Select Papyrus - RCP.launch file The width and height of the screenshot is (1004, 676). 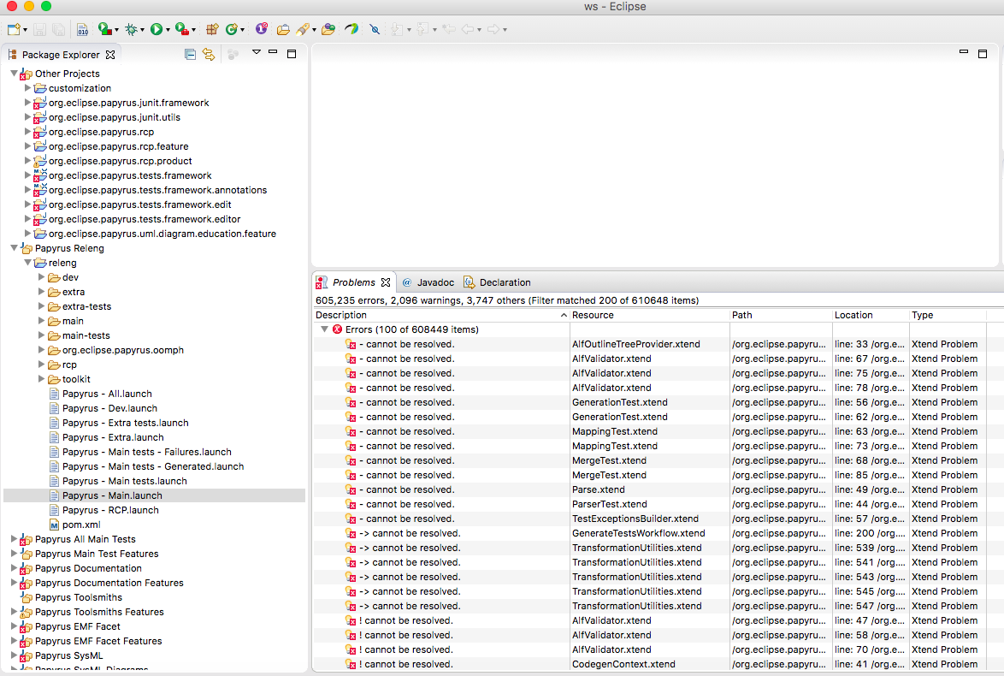[110, 510]
